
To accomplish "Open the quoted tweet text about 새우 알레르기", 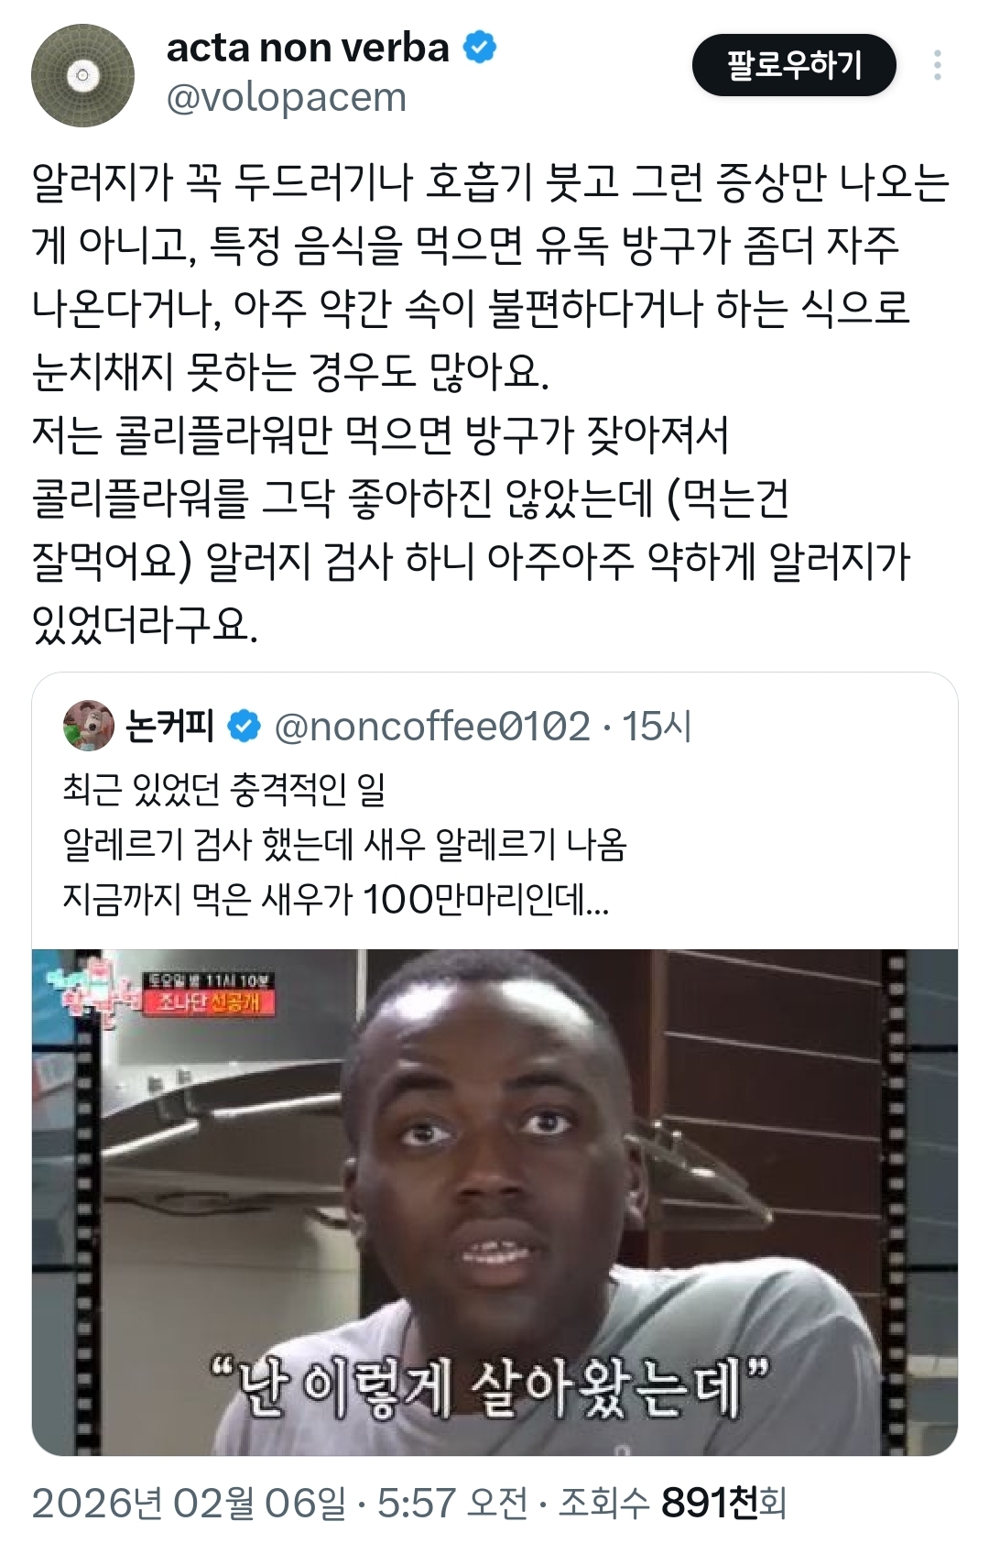I will (x=344, y=844).
